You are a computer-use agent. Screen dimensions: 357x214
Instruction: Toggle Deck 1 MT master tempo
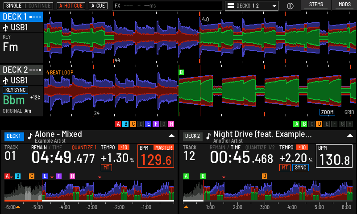(106, 168)
